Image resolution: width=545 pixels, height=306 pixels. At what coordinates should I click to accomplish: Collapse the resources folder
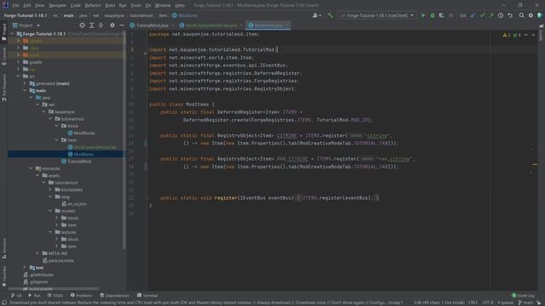click(x=32, y=168)
